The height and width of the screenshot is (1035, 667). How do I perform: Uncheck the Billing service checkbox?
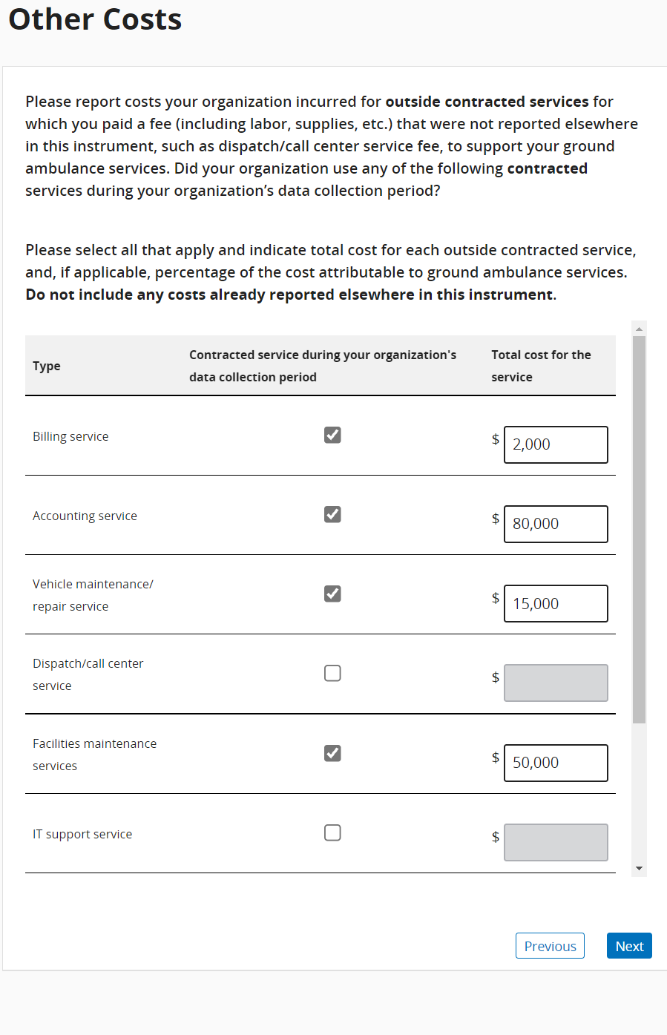click(332, 435)
